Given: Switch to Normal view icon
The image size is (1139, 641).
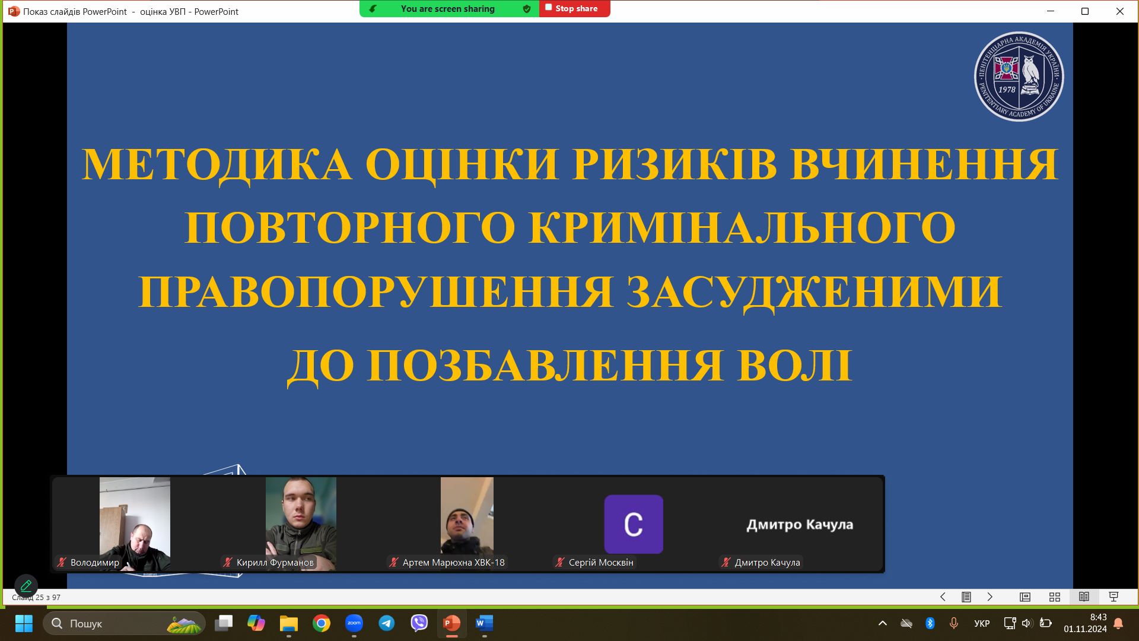Looking at the screenshot, I should click(x=1025, y=597).
